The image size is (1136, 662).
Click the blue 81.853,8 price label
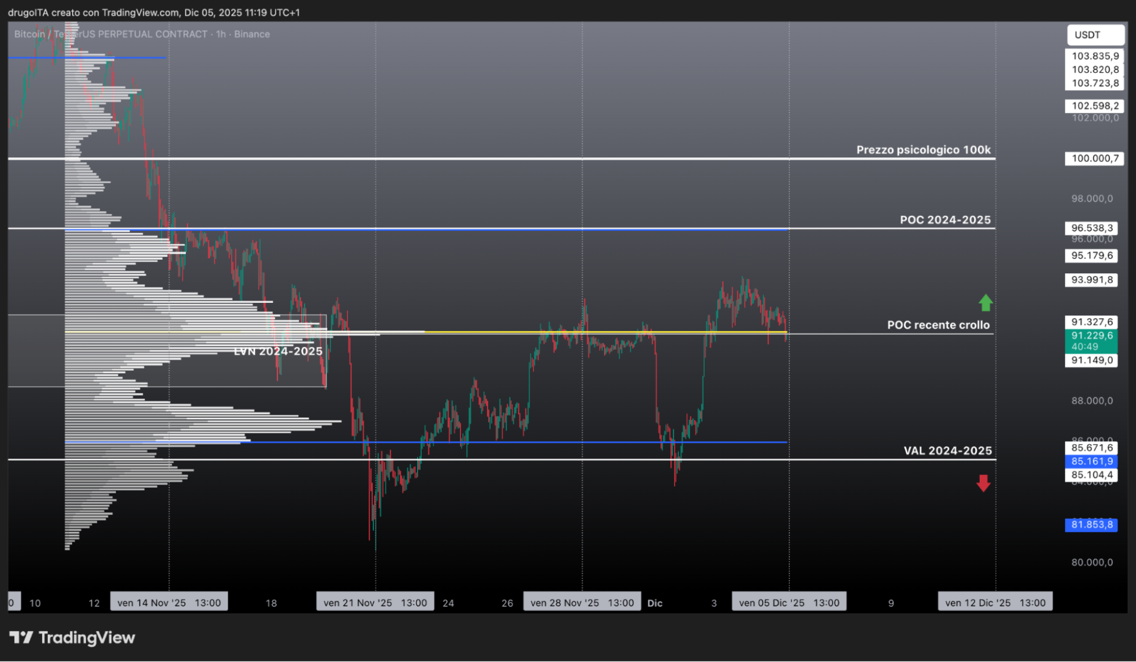pos(1092,525)
